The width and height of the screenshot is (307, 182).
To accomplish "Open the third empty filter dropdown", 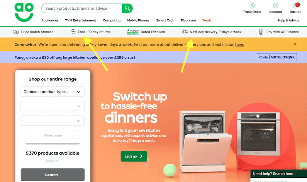I will (53, 121).
